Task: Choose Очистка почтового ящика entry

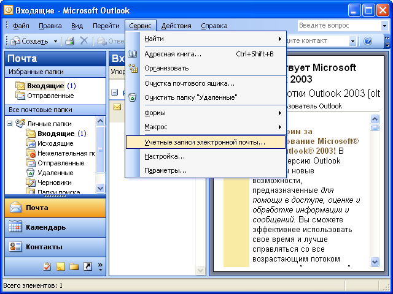Action: tap(206, 83)
